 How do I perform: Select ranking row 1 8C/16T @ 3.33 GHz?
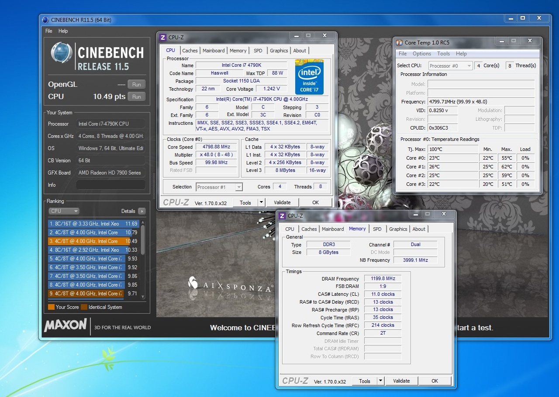point(93,224)
